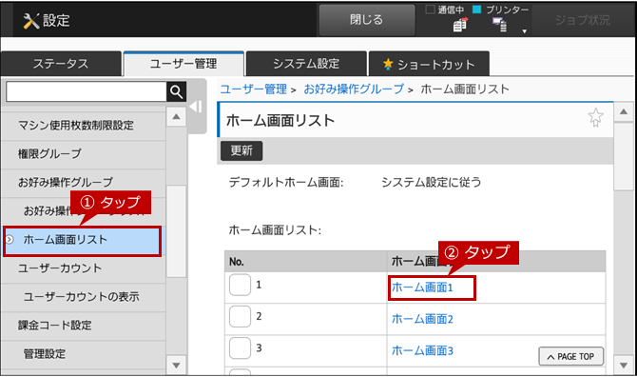Add page to favorites with star icon
This screenshot has width=637, height=377.
(595, 117)
